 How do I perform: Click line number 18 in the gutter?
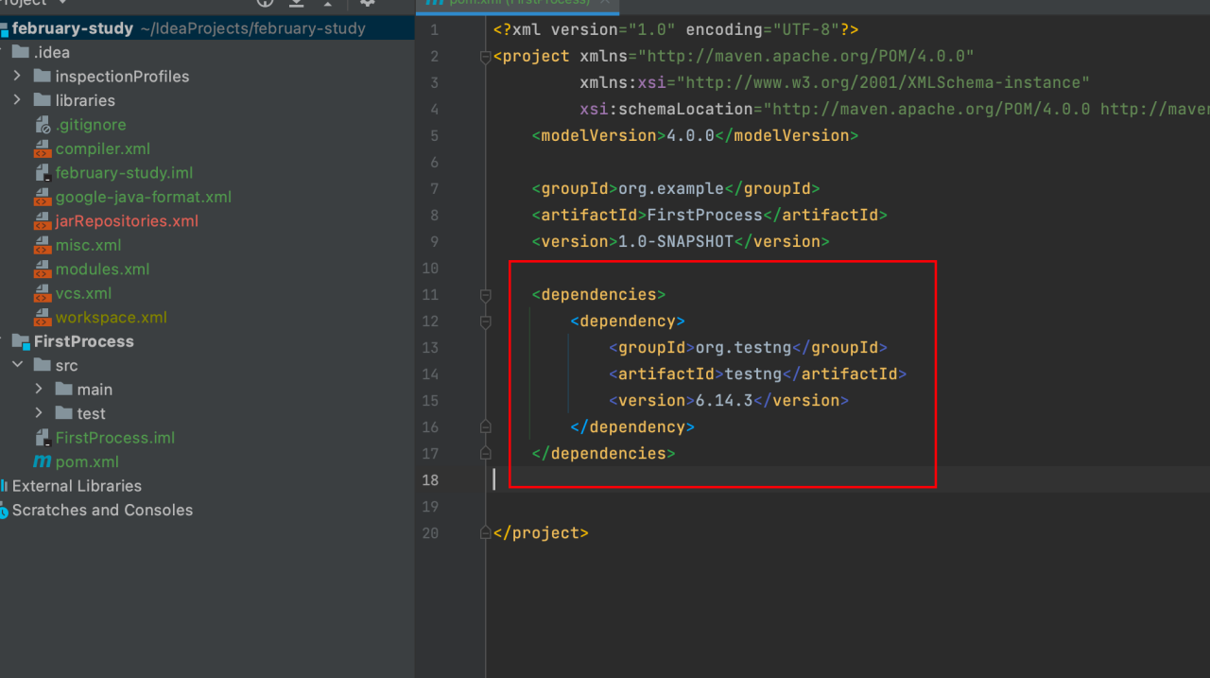(430, 480)
